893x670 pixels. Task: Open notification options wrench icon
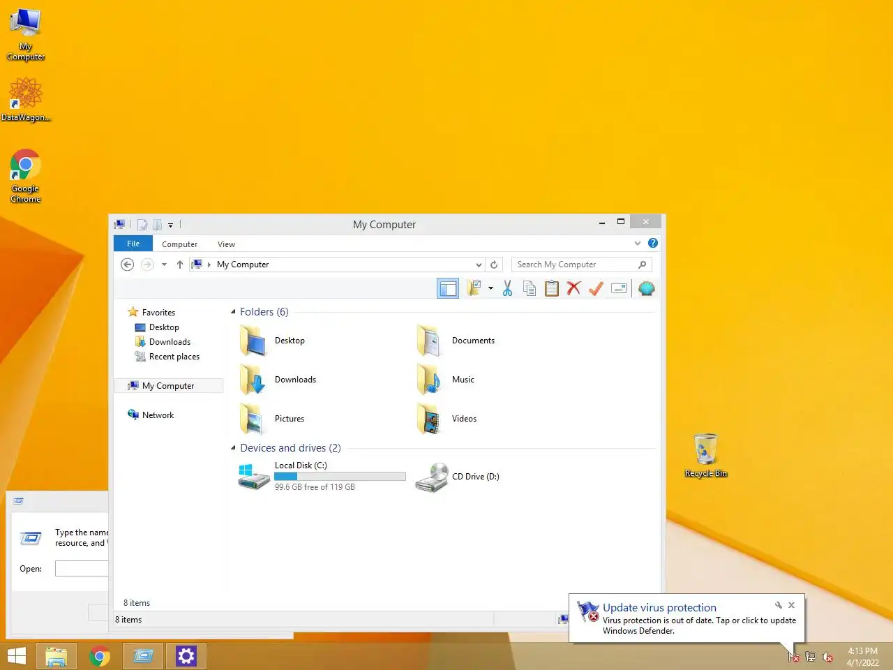(x=779, y=605)
